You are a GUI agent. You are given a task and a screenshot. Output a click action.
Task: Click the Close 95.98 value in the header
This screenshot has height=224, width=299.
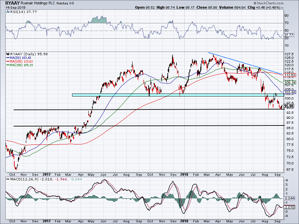(x=207, y=7)
